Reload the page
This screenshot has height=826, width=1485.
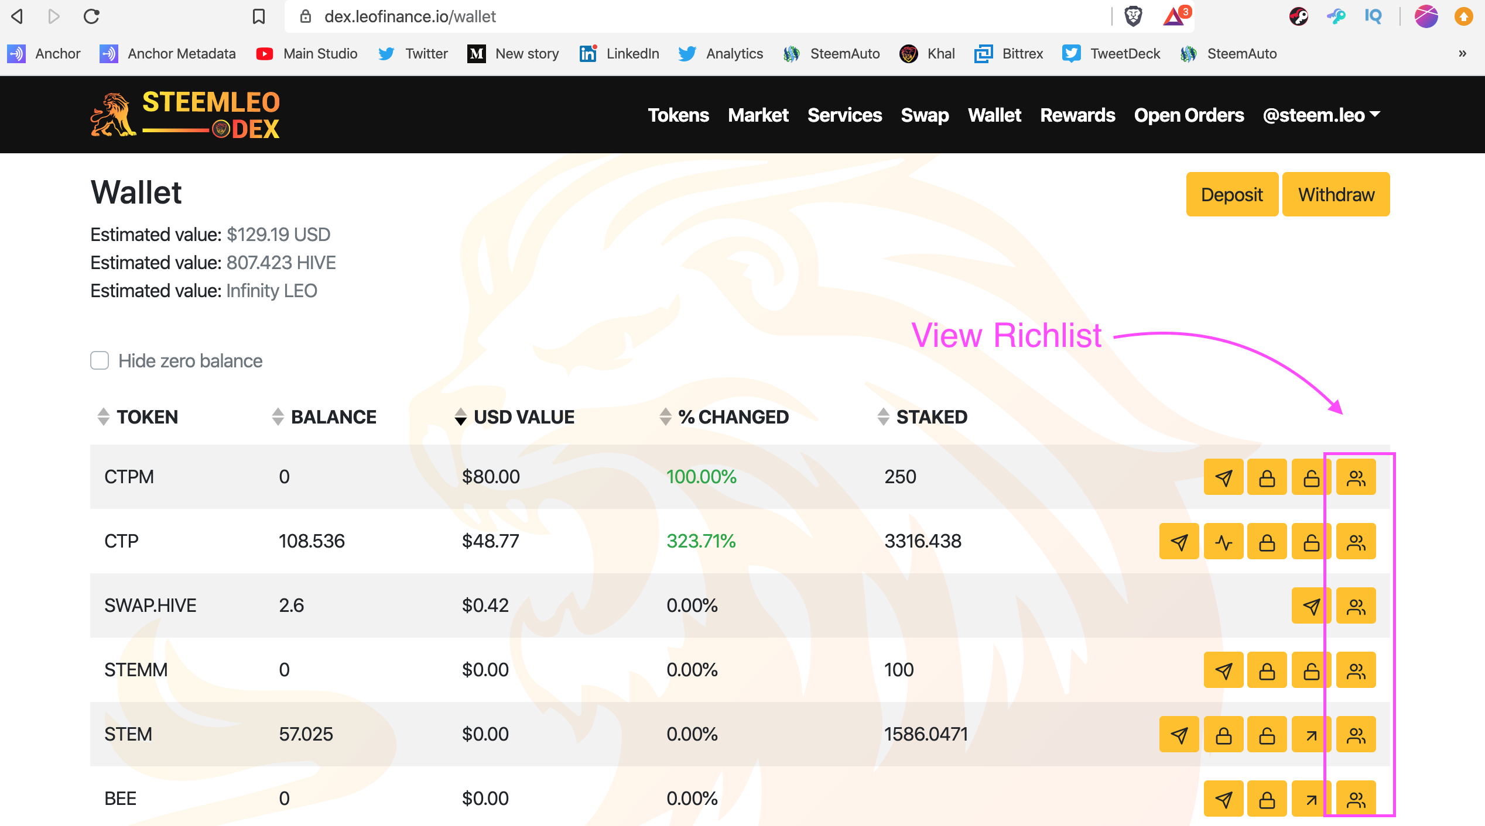91,16
